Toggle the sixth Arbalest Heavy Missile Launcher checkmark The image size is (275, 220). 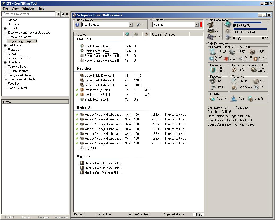(x=77, y=139)
